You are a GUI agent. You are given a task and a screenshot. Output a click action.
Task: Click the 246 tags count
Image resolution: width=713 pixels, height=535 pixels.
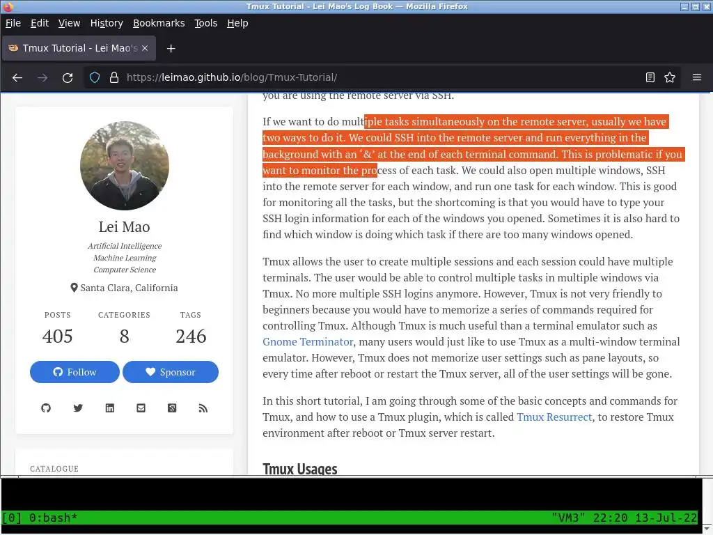coord(191,336)
